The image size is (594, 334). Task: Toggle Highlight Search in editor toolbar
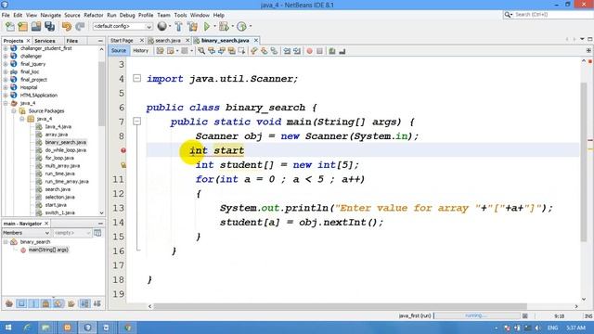pyautogui.click(x=231, y=51)
